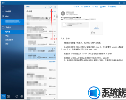
Task: Open the feedback smiley icon
Action: [x=17, y=96]
